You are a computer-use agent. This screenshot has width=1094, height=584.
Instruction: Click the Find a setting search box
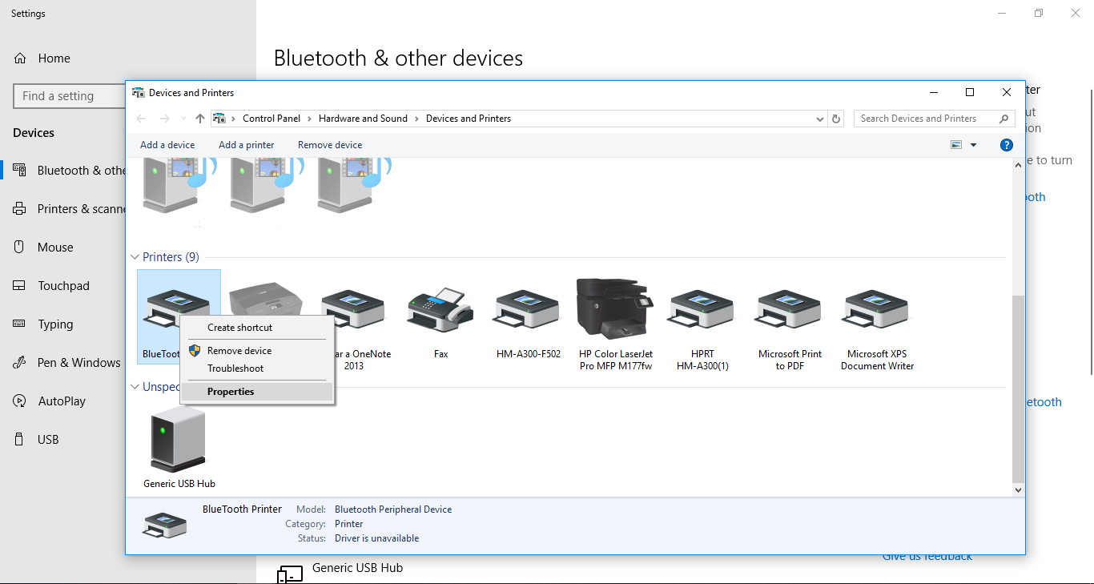(x=70, y=96)
